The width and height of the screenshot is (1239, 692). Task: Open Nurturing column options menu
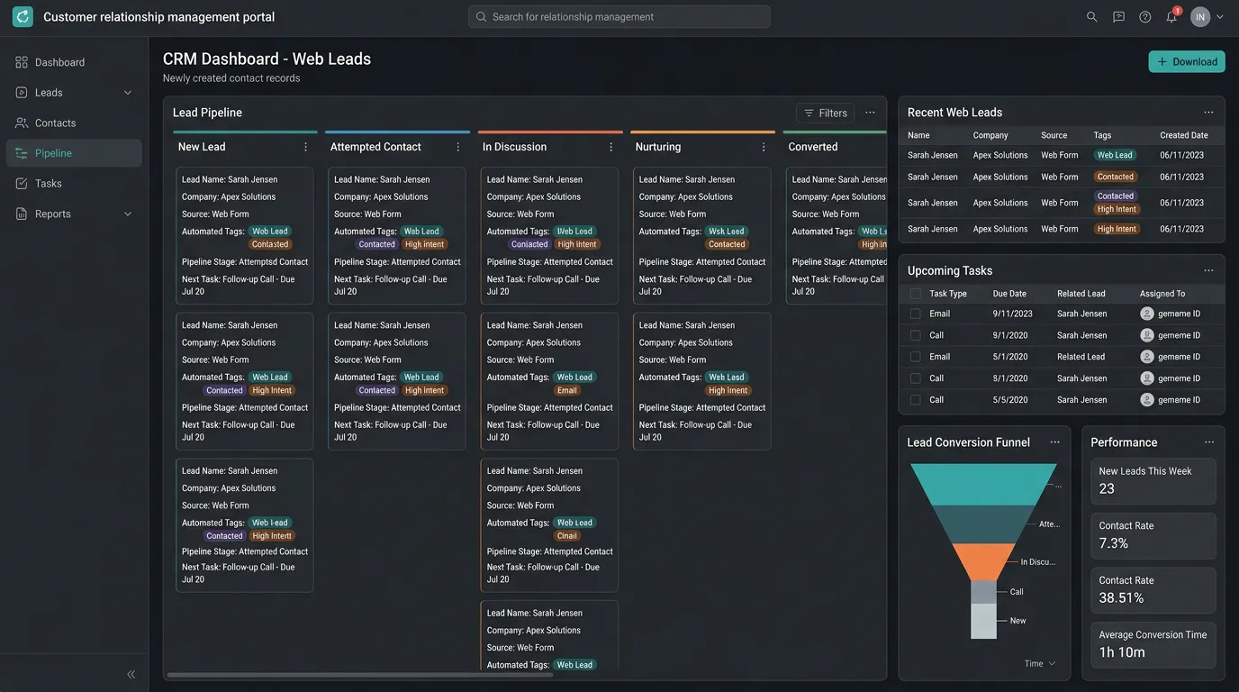764,147
